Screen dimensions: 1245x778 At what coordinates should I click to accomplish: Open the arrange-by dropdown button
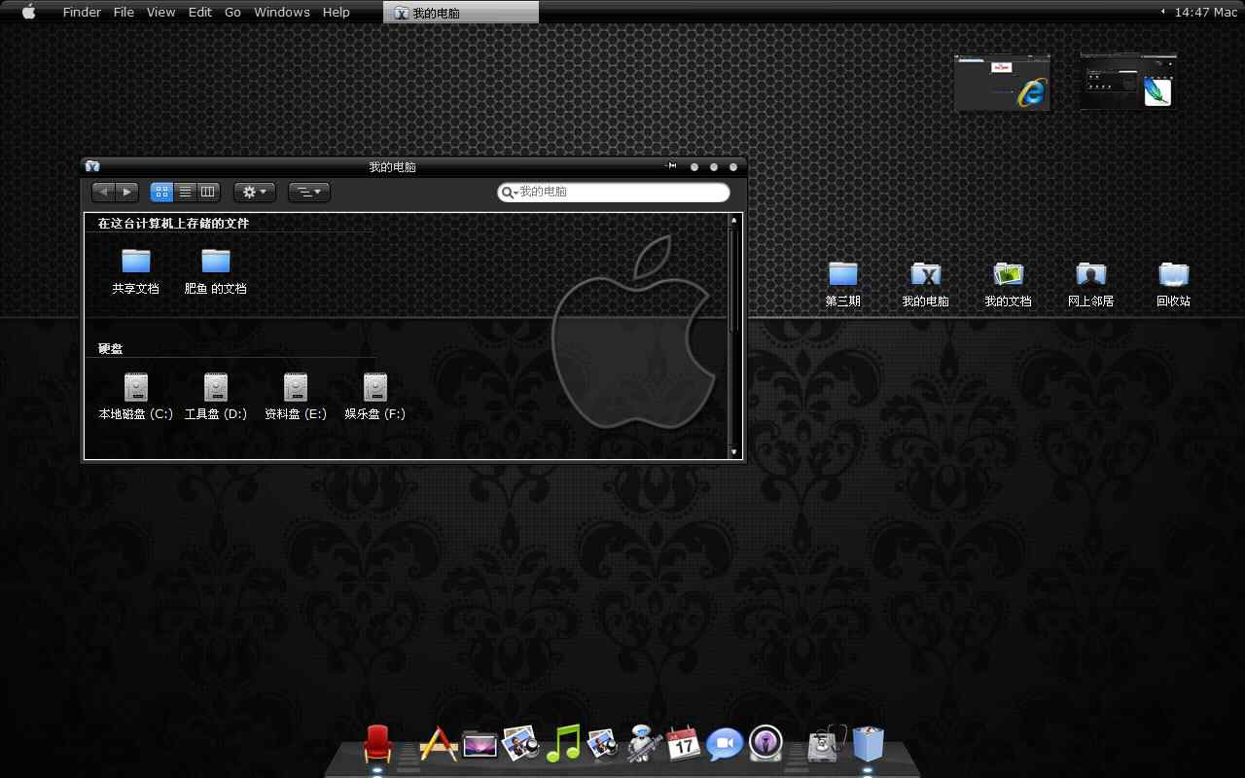(x=309, y=192)
